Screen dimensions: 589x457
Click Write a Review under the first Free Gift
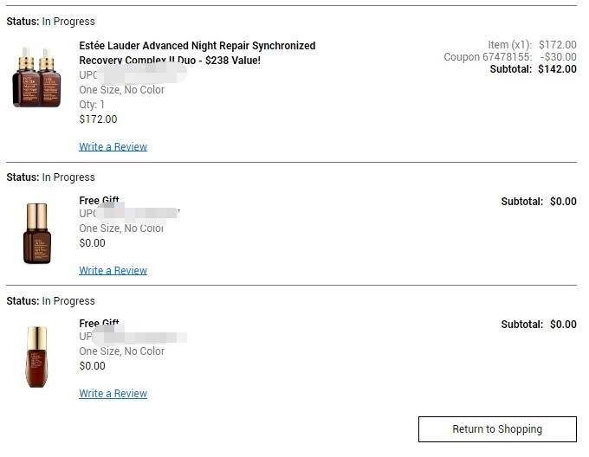[113, 271]
